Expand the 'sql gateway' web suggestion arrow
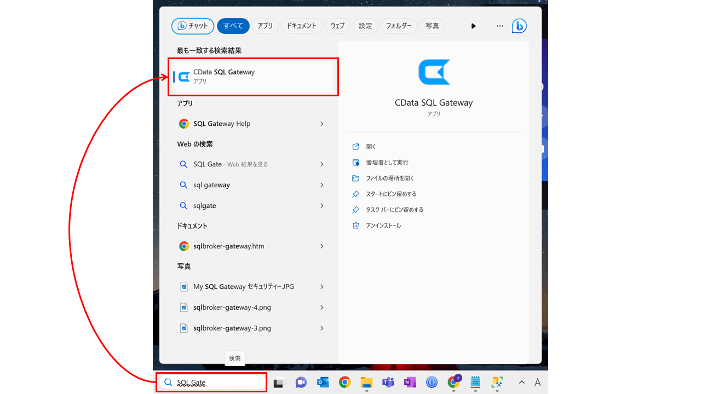This screenshot has width=701, height=394. pyautogui.click(x=322, y=185)
